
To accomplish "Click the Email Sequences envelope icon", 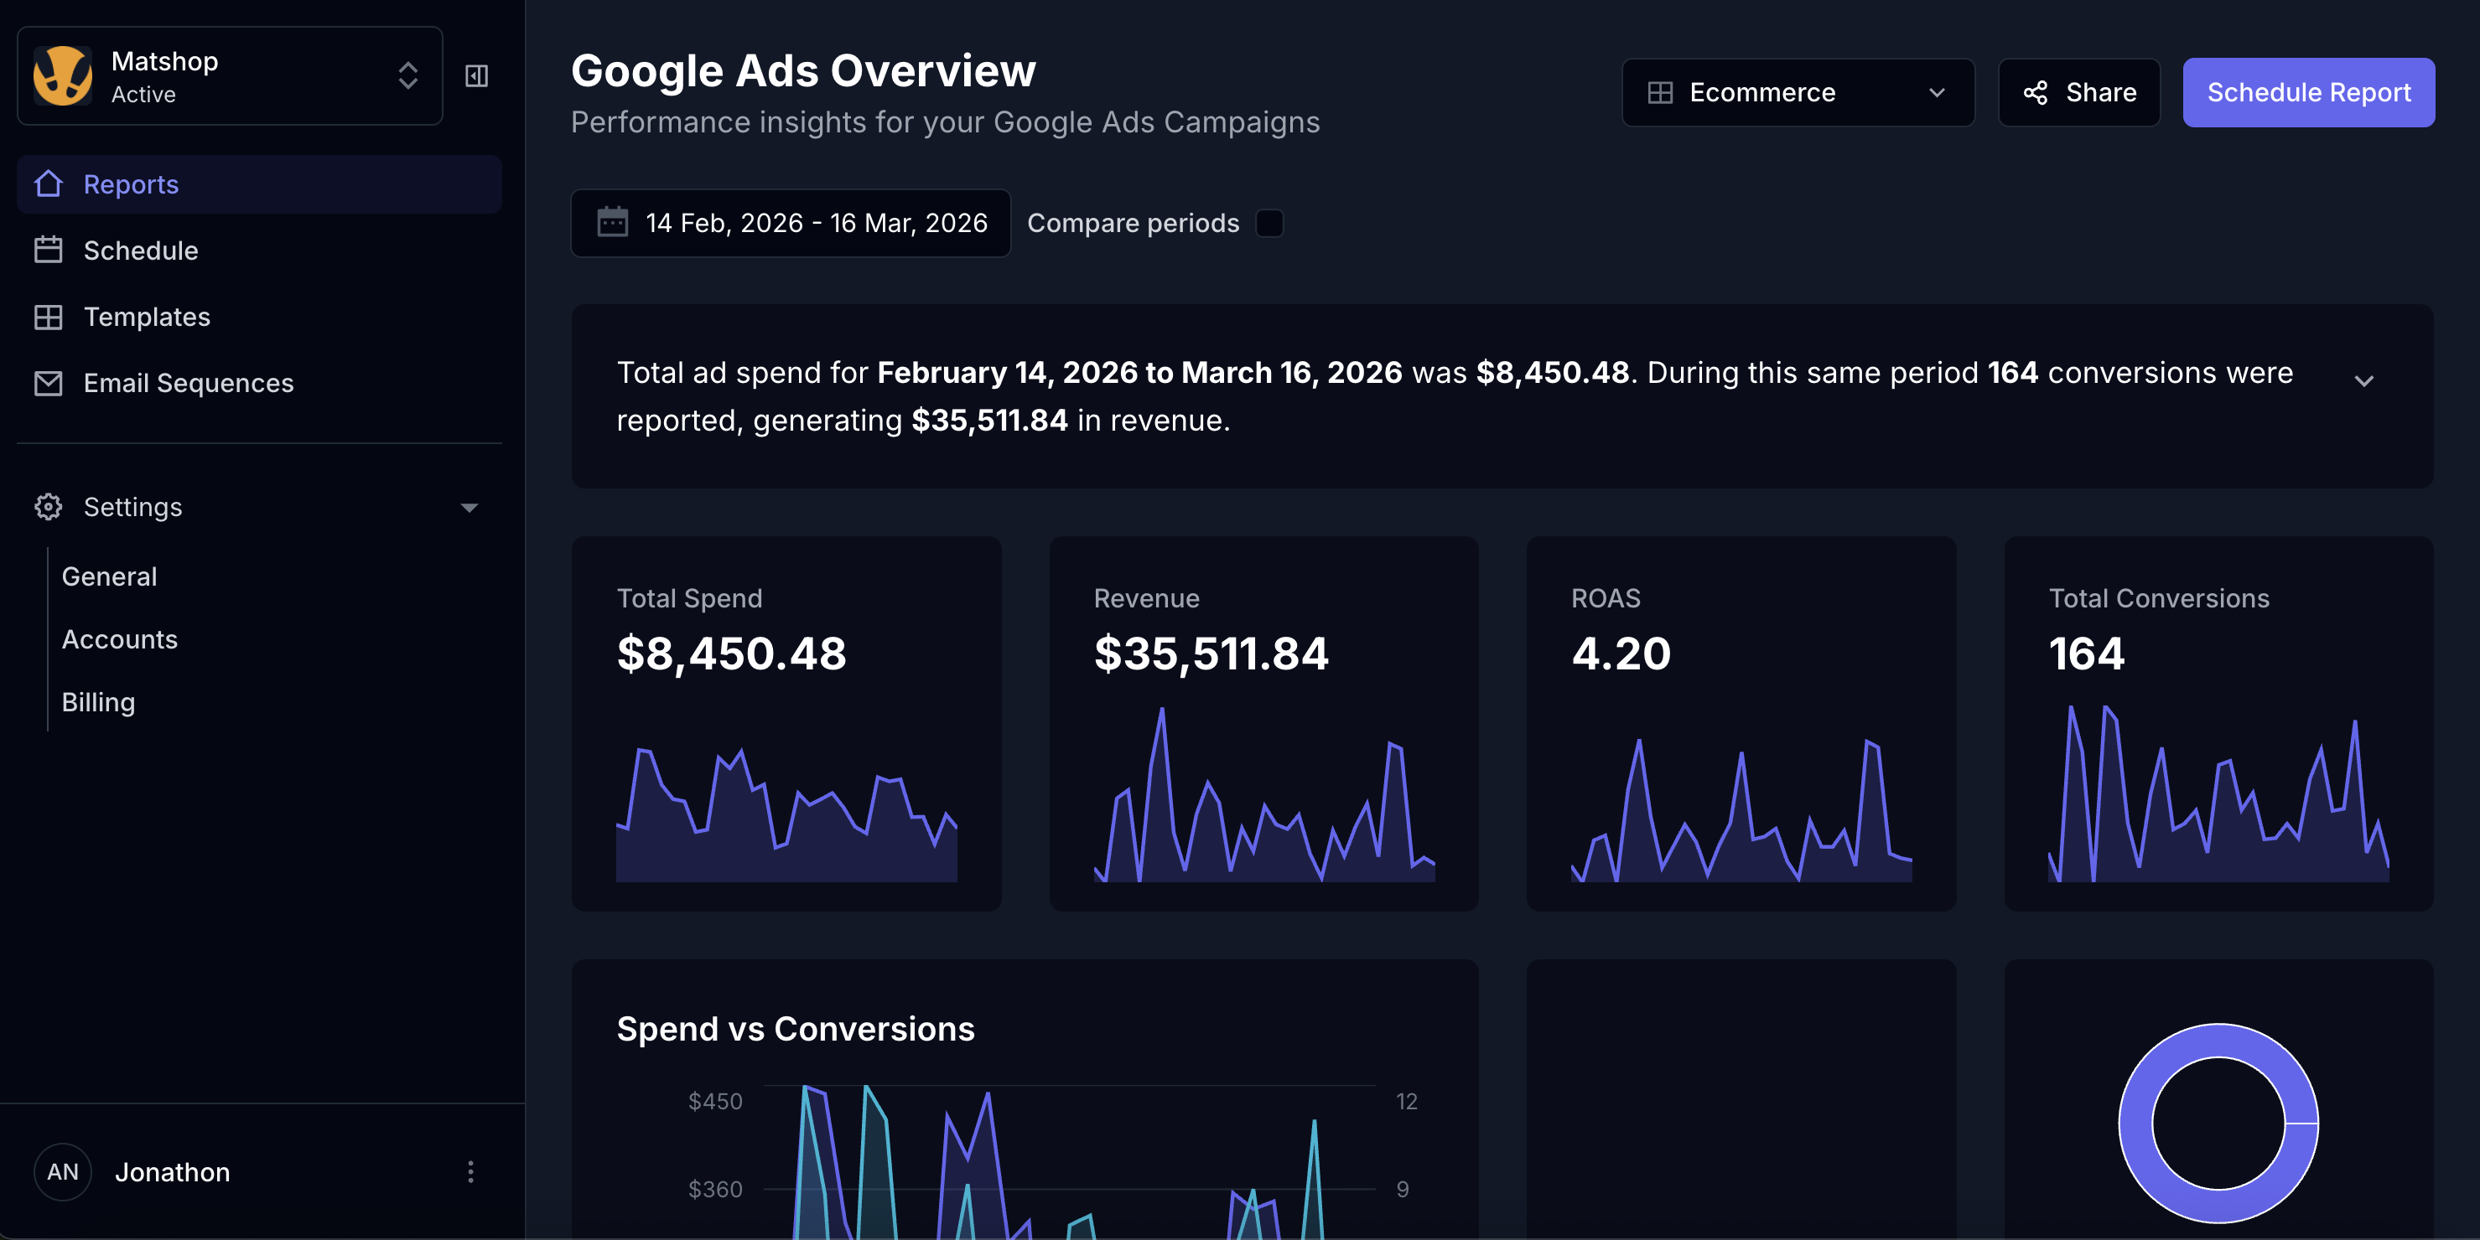I will coord(48,383).
